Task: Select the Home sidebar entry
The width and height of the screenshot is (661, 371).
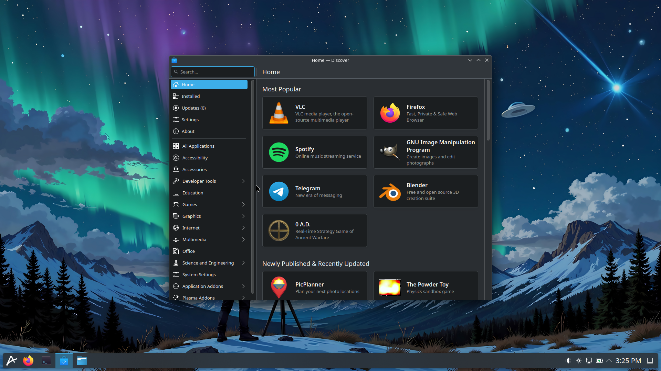Action: coord(209,85)
